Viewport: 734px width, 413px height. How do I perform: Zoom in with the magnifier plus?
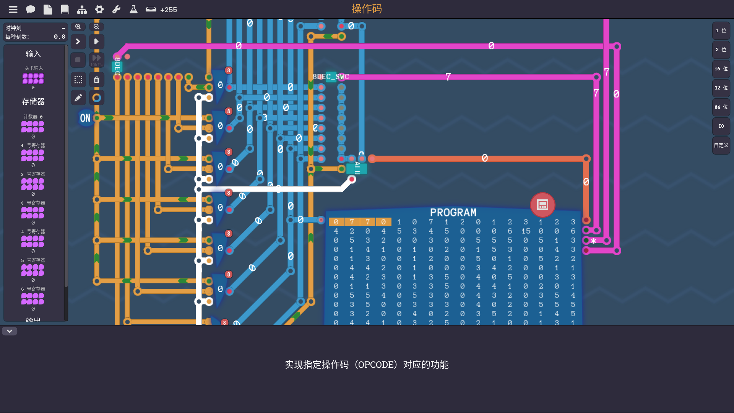[78, 27]
